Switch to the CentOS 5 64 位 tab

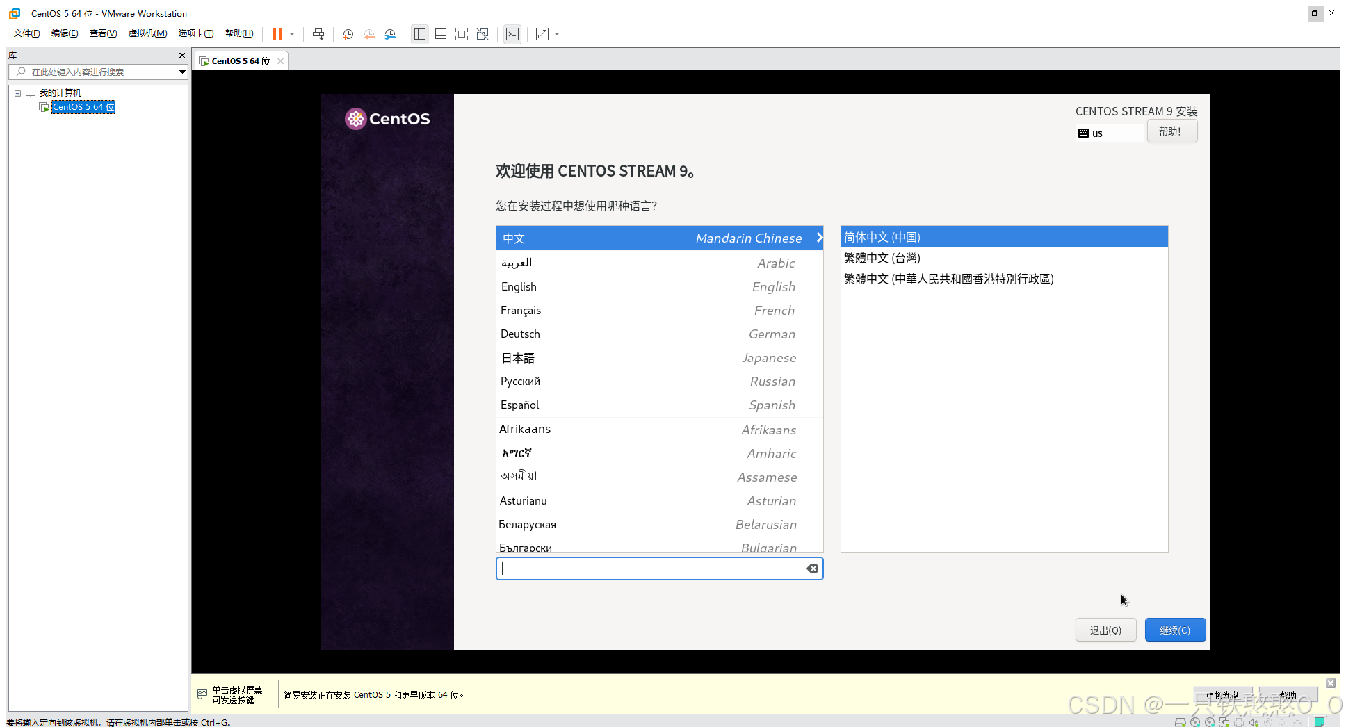pos(240,61)
